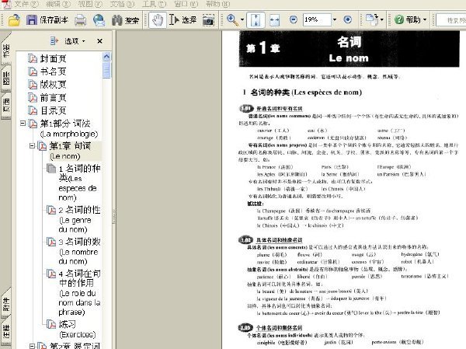This screenshot has height=349, width=466.
Task: Open the Help (帮助) menu
Action: click(217, 4)
